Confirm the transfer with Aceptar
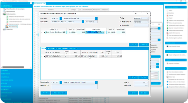The height and width of the screenshot is (103, 188). click(133, 93)
